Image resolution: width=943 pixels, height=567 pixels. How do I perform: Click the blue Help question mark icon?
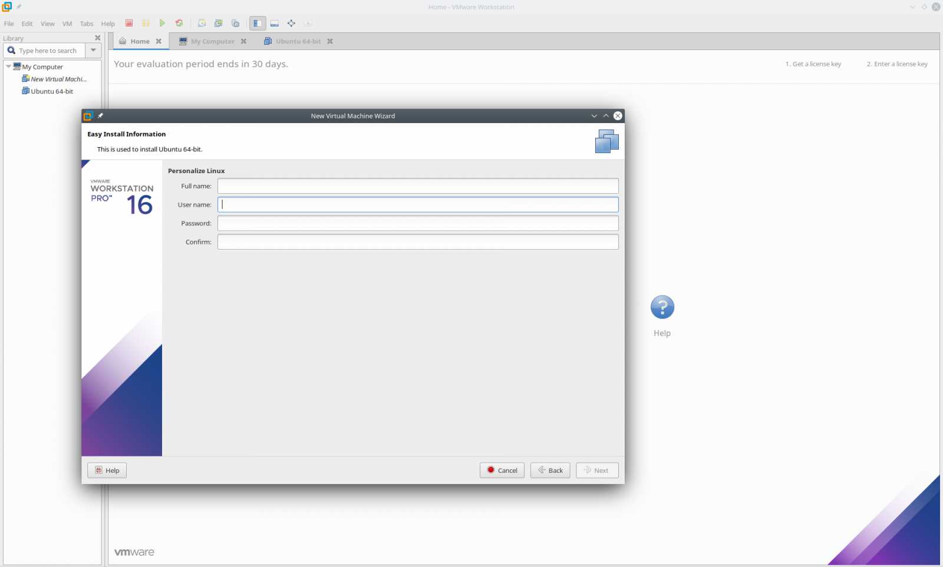click(662, 307)
